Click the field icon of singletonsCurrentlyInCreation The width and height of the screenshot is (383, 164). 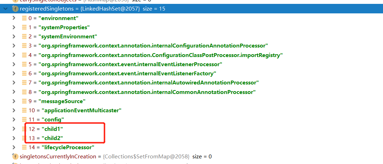tap(16, 156)
